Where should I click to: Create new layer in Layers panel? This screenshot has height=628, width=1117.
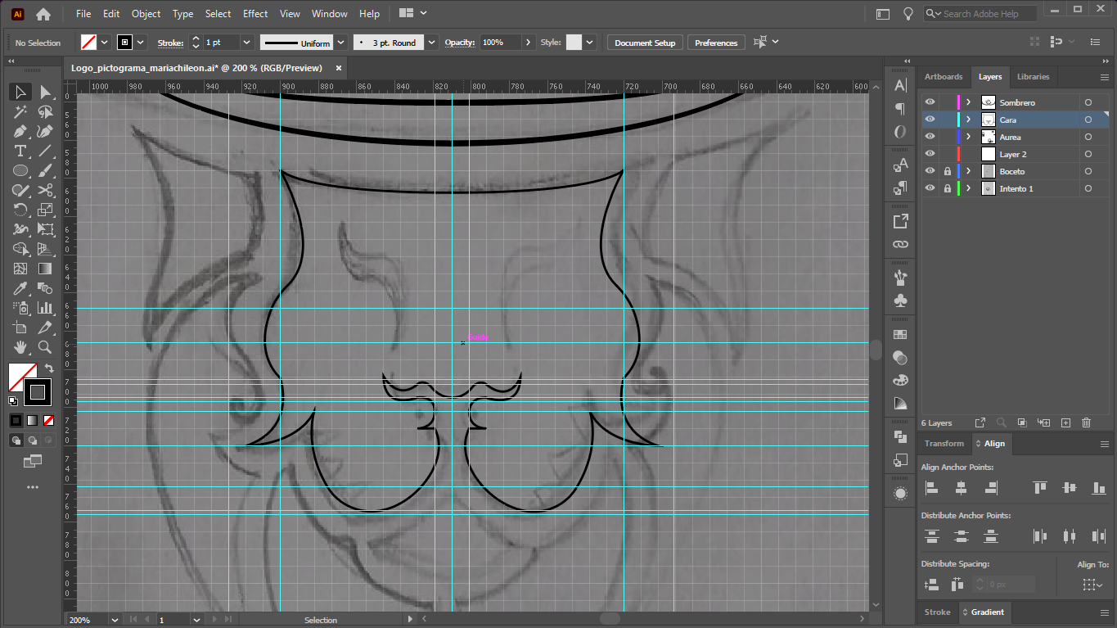pos(1065,422)
